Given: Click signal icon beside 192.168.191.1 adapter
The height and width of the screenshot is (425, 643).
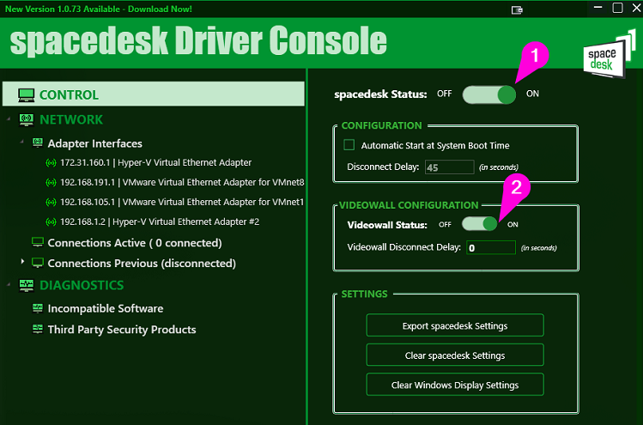Looking at the screenshot, I should click(51, 183).
